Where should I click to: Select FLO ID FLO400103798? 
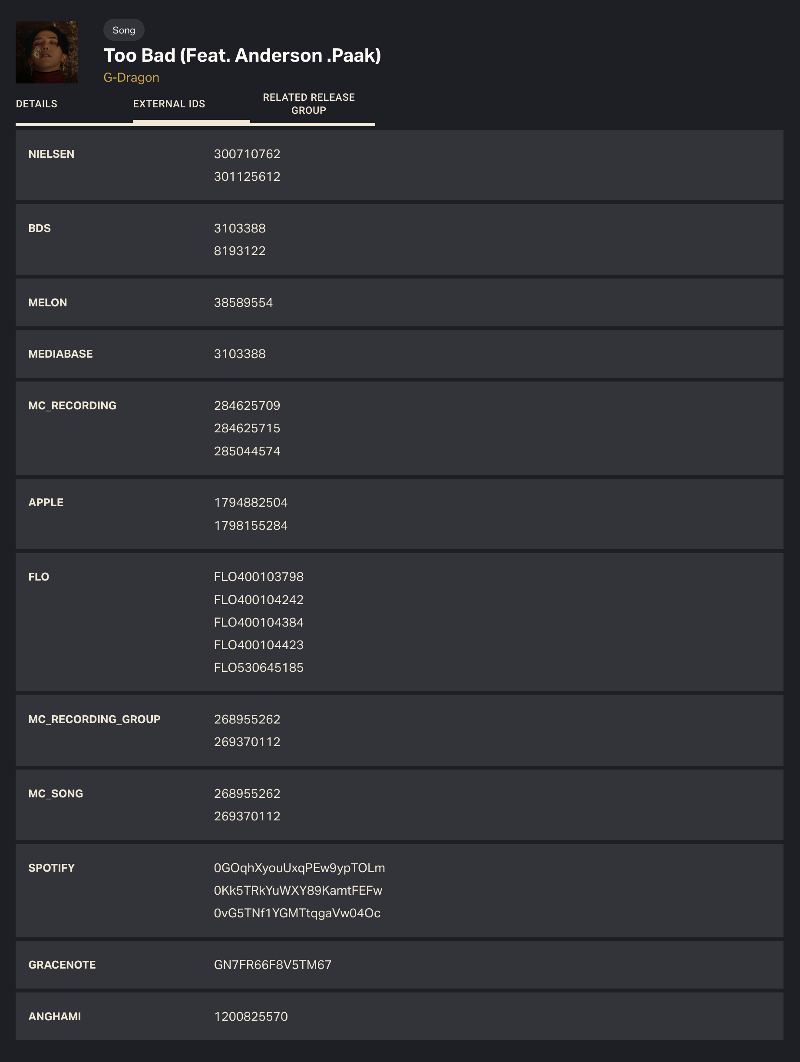(259, 577)
